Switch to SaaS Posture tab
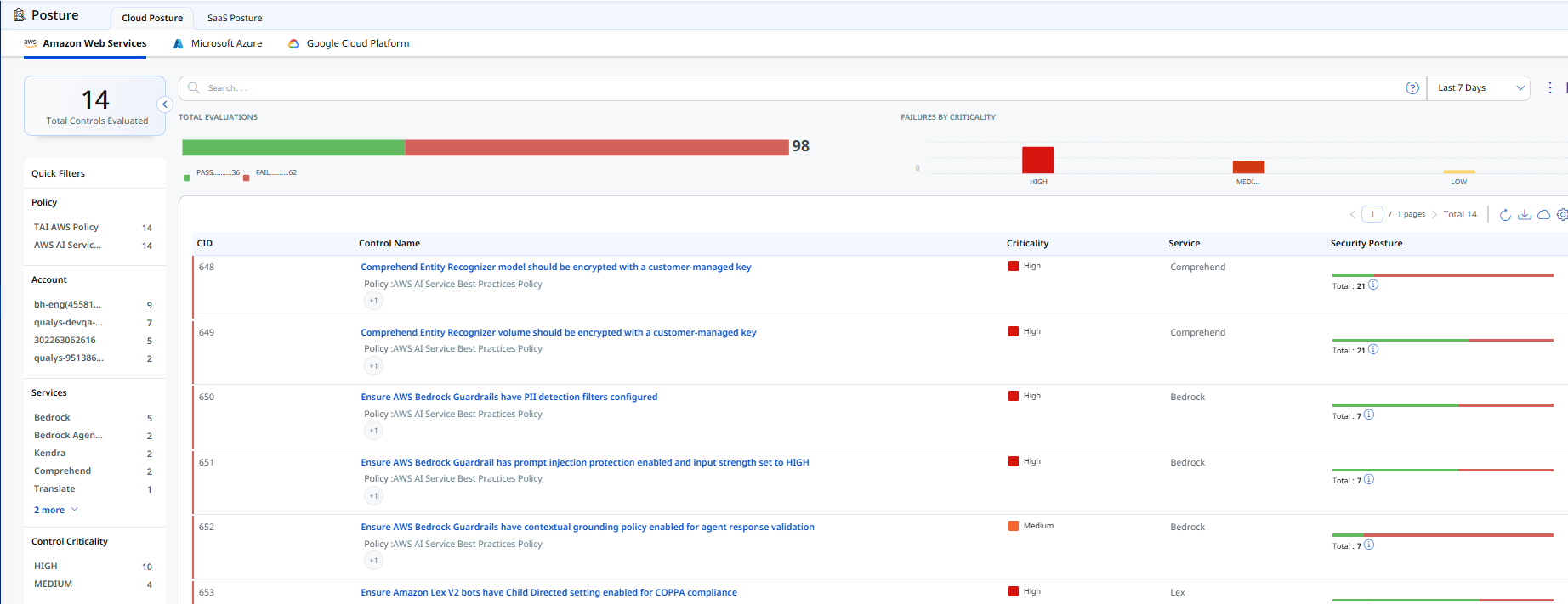The width and height of the screenshot is (1568, 604). pyautogui.click(x=235, y=18)
